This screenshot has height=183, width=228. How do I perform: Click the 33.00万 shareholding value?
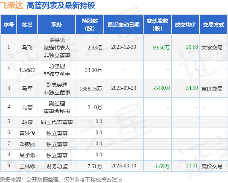[93, 70]
